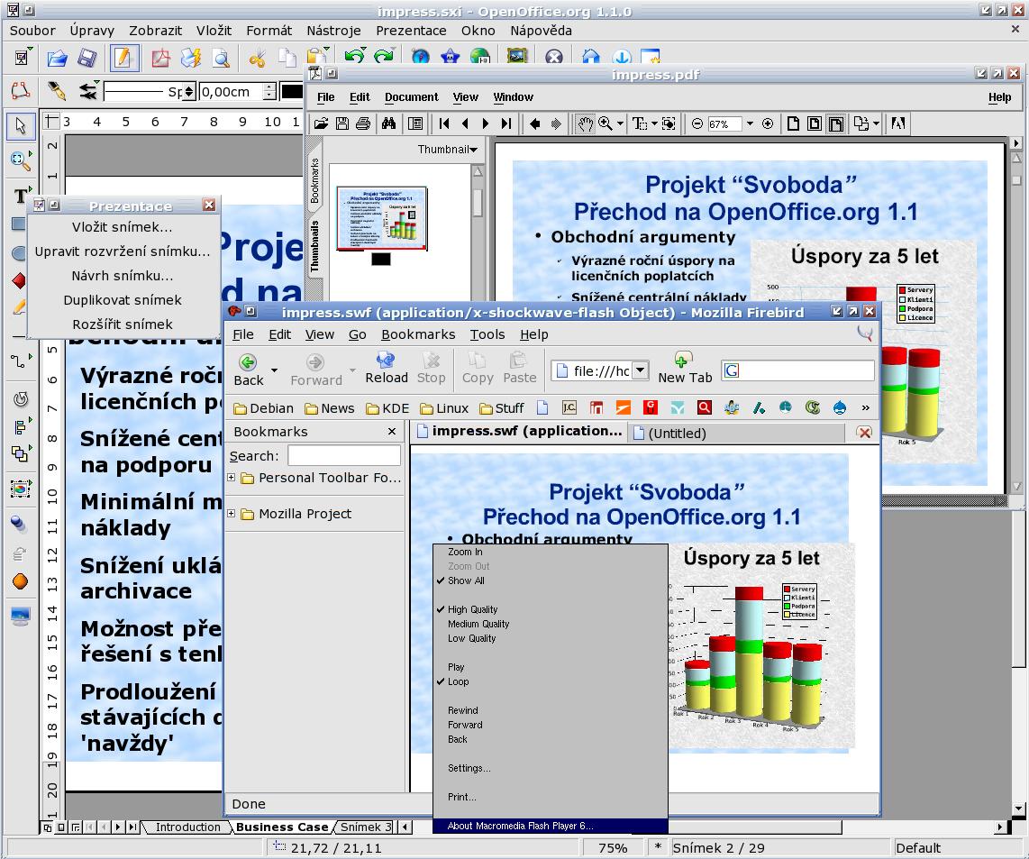The width and height of the screenshot is (1029, 859).
Task: Open Document menu in Acrobat
Action: (412, 97)
